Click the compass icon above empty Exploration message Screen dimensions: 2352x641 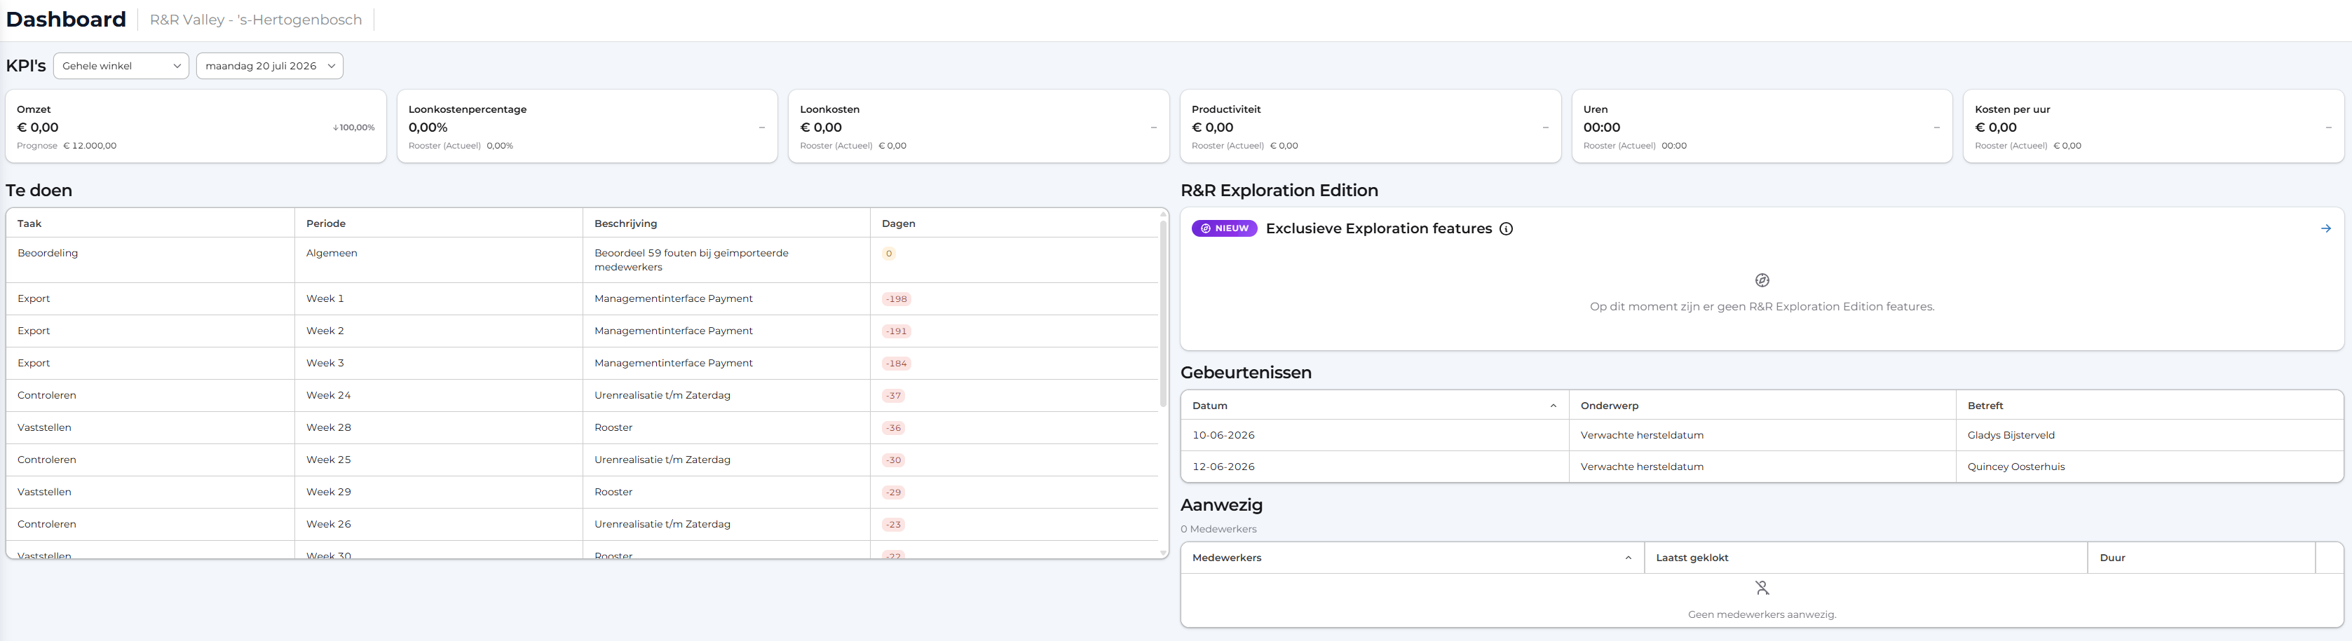click(x=1762, y=280)
